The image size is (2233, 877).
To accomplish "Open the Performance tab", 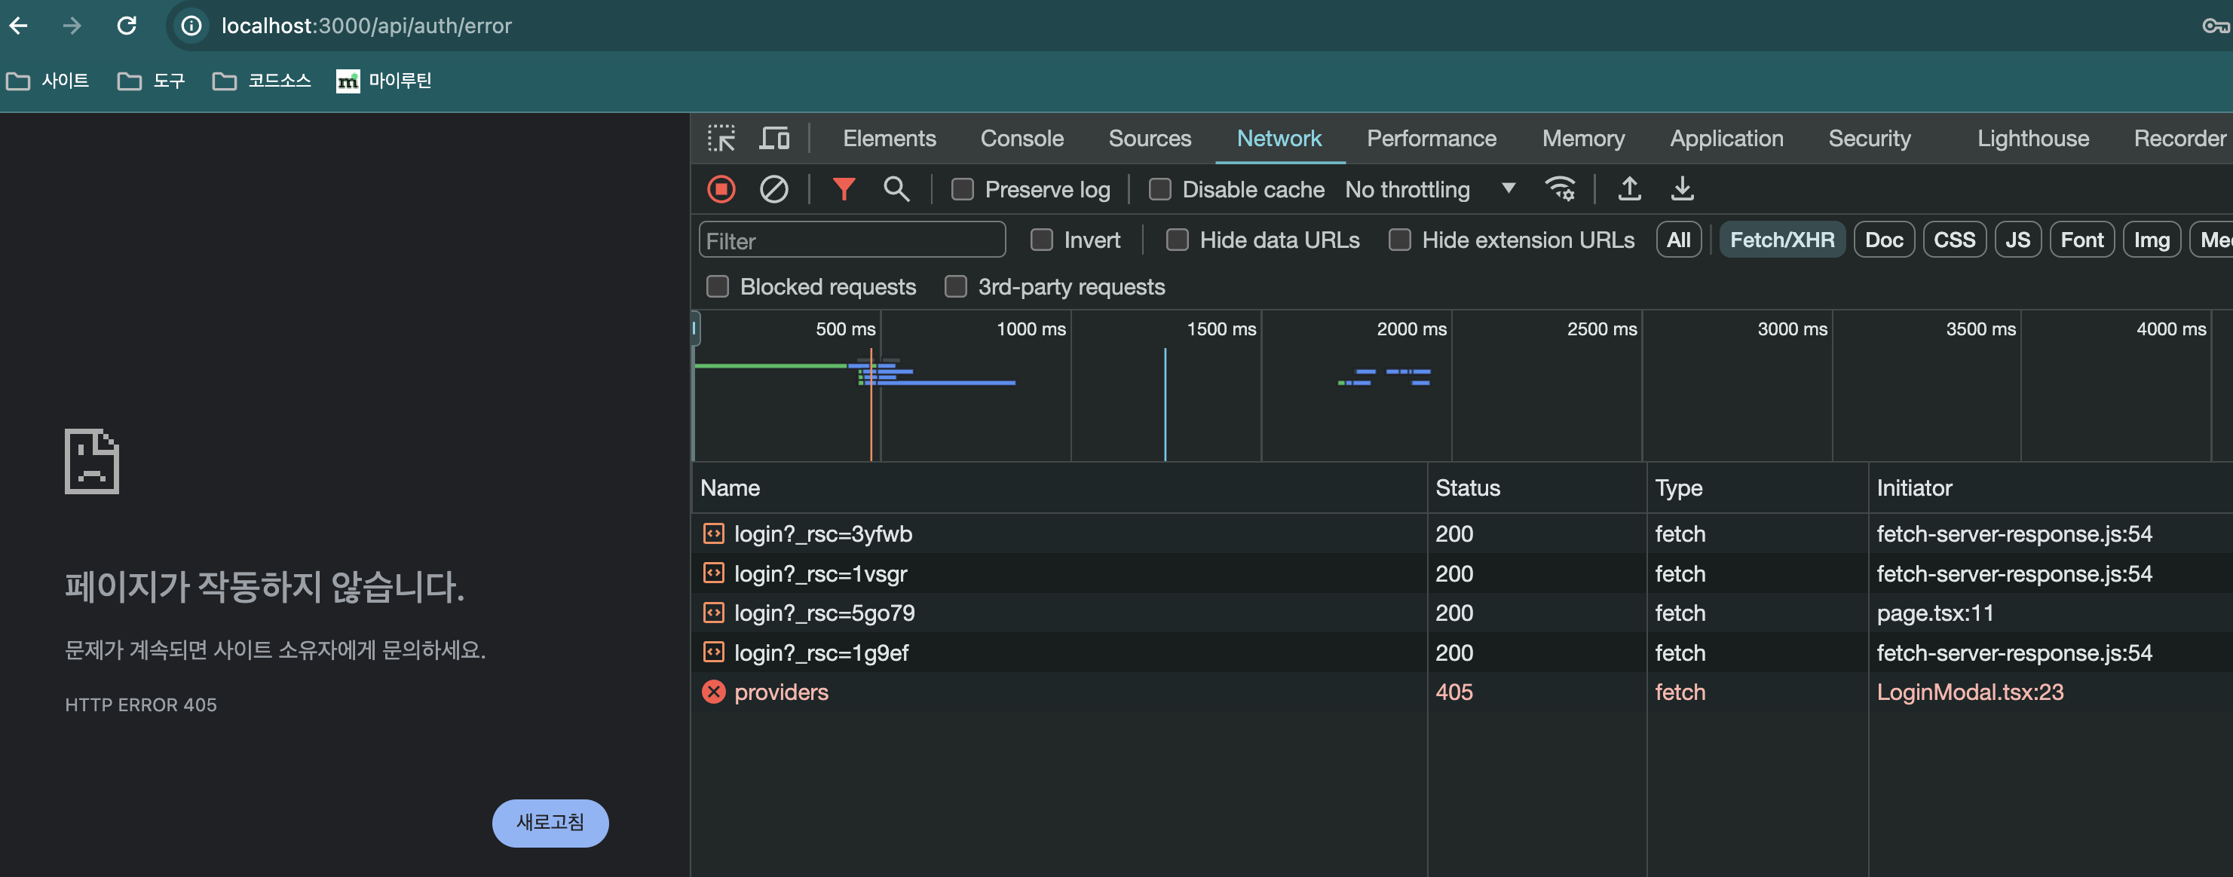I will coord(1431,139).
